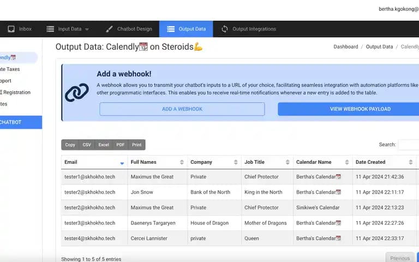
Task: Sort table by Date Created column
Action: (384, 162)
